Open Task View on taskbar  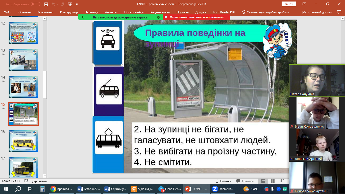(x=30, y=189)
